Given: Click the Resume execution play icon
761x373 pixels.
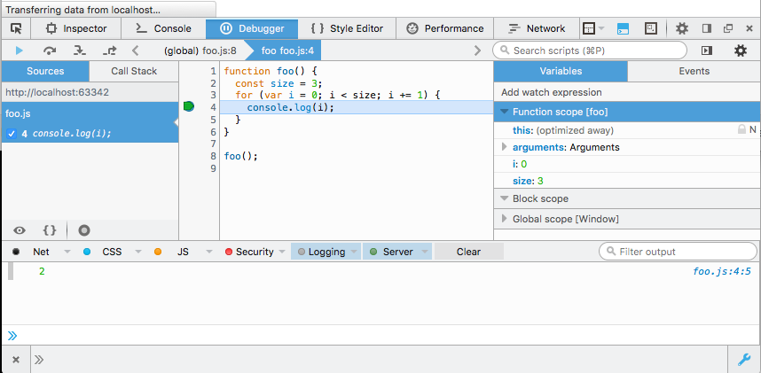Looking at the screenshot, I should click(x=20, y=51).
